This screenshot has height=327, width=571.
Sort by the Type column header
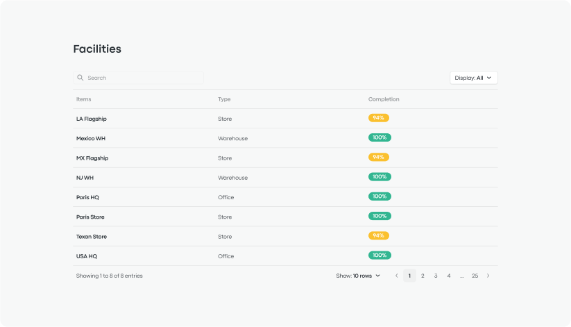pyautogui.click(x=224, y=99)
